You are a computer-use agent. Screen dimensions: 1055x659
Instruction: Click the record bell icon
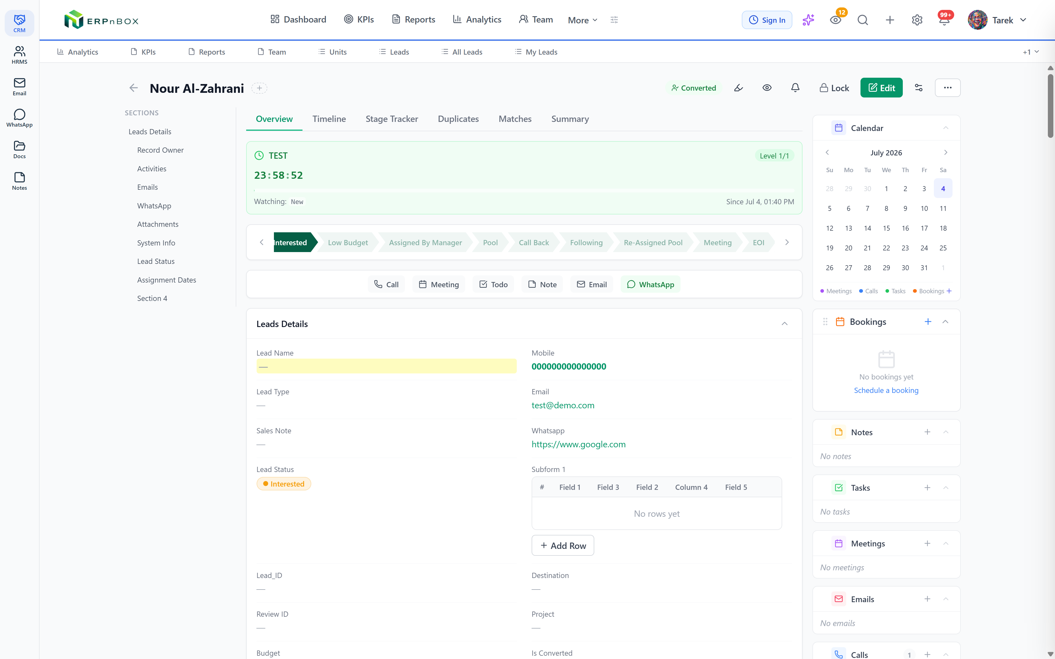(x=795, y=88)
